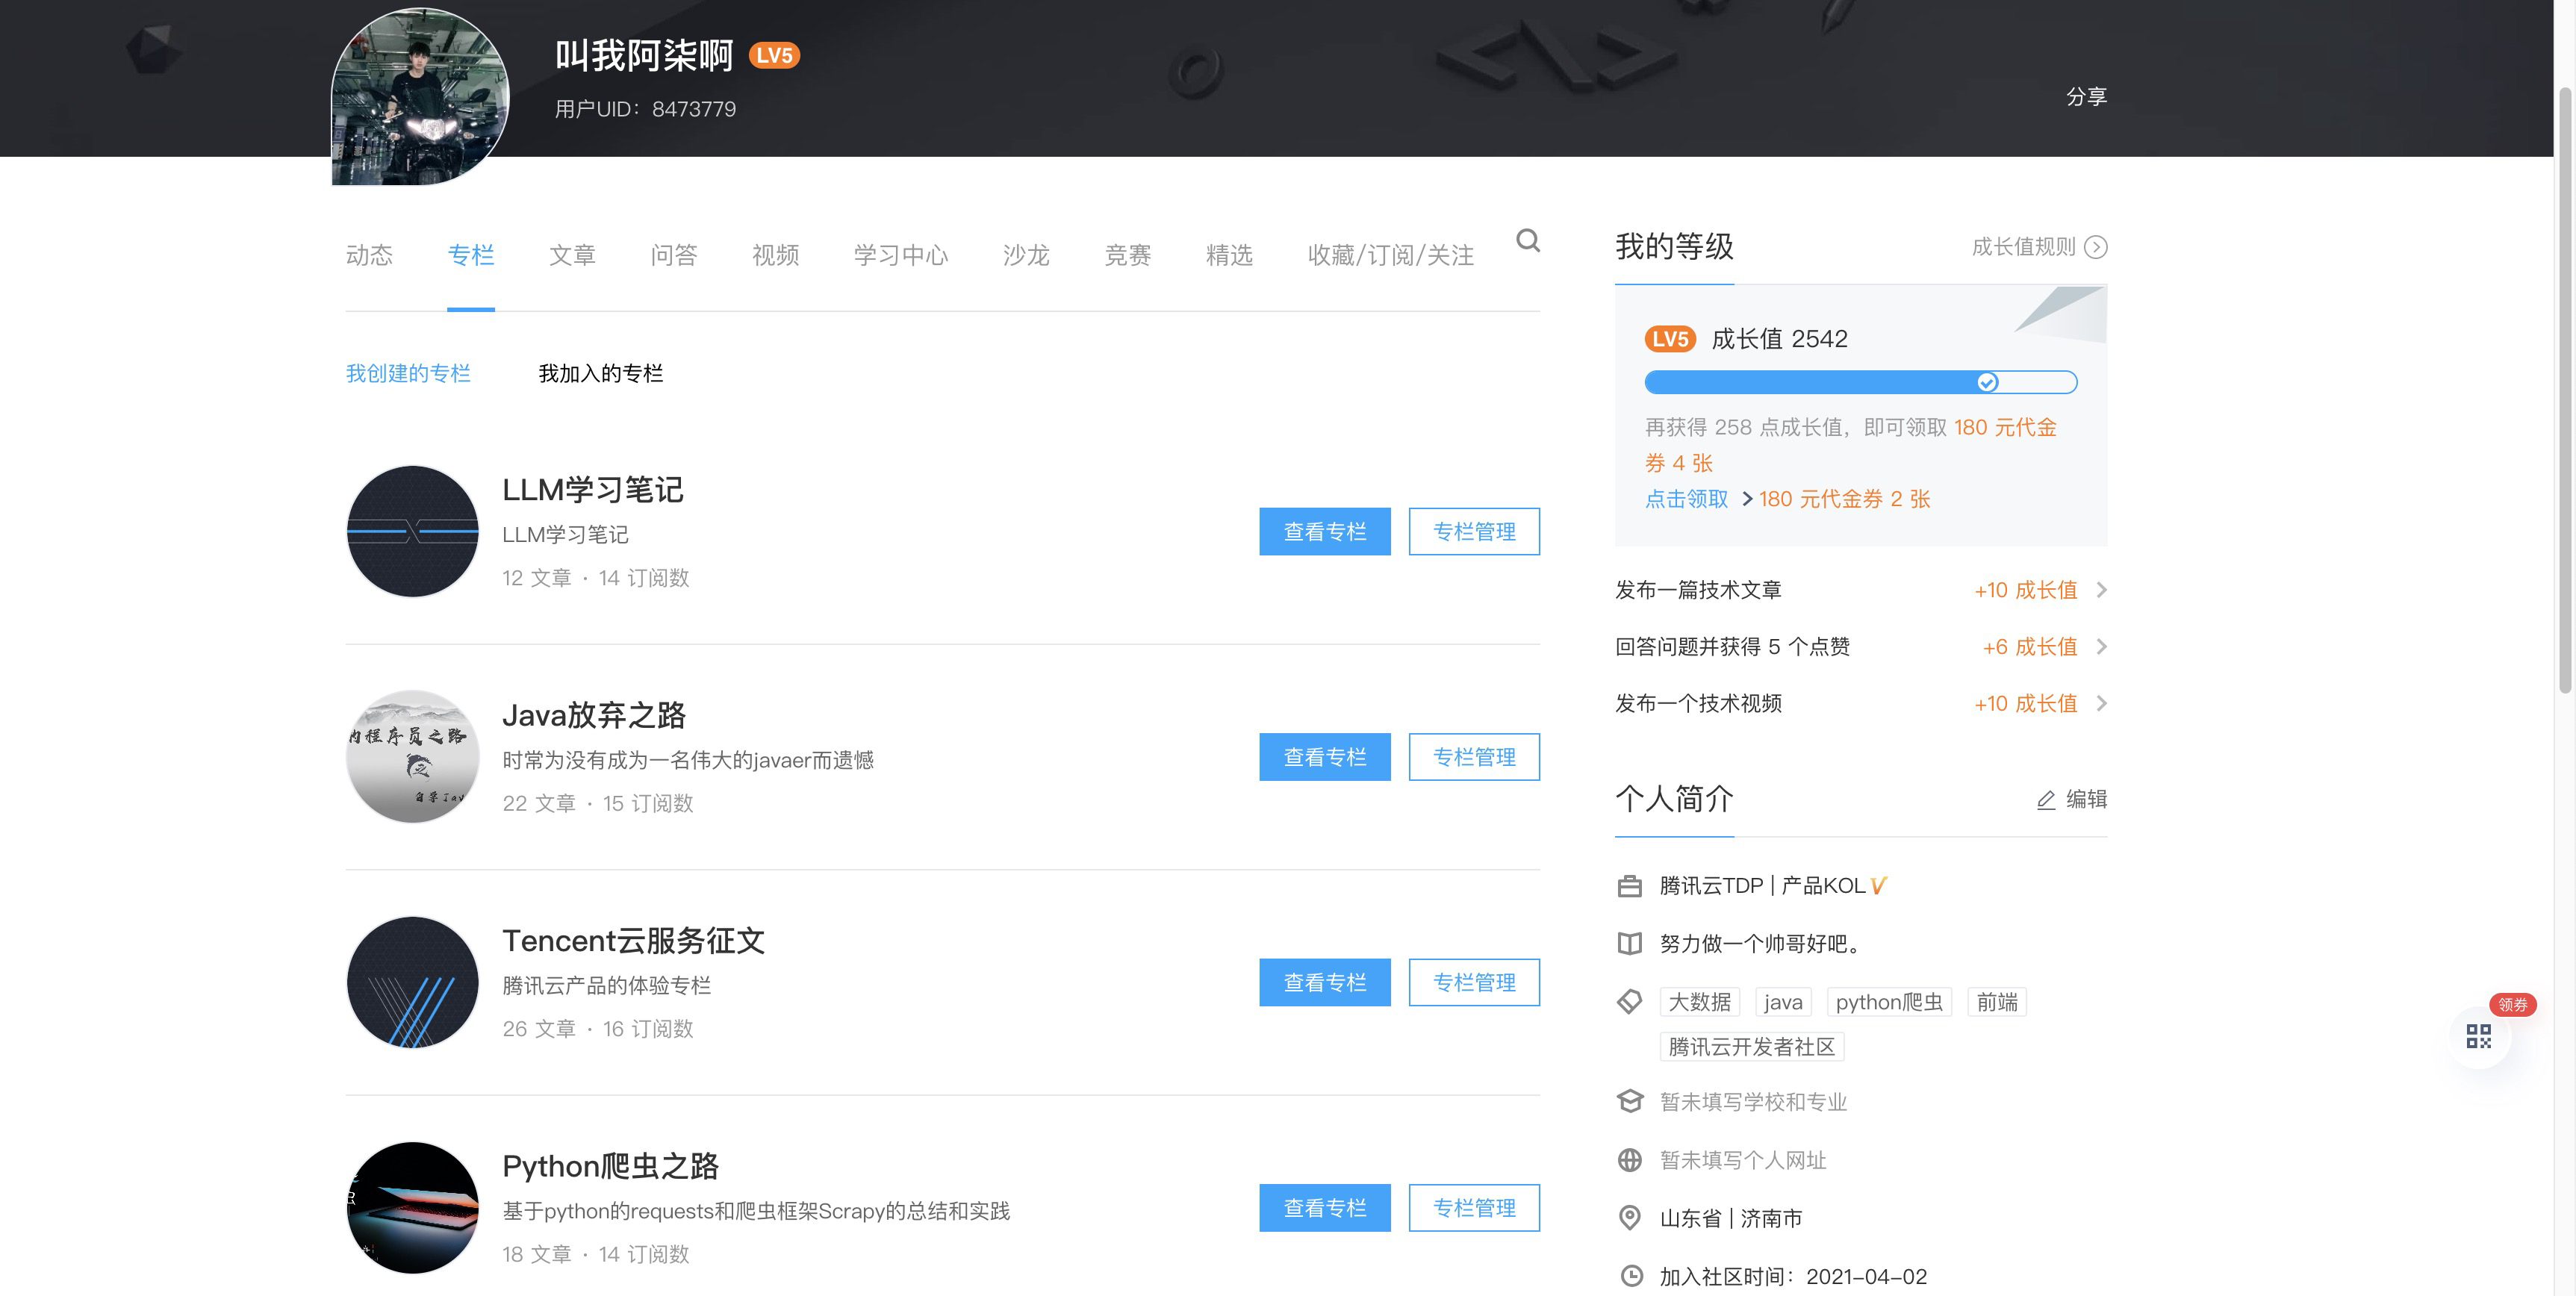
Task: Select 我加入的专栏 sub-tab
Action: [601, 374]
